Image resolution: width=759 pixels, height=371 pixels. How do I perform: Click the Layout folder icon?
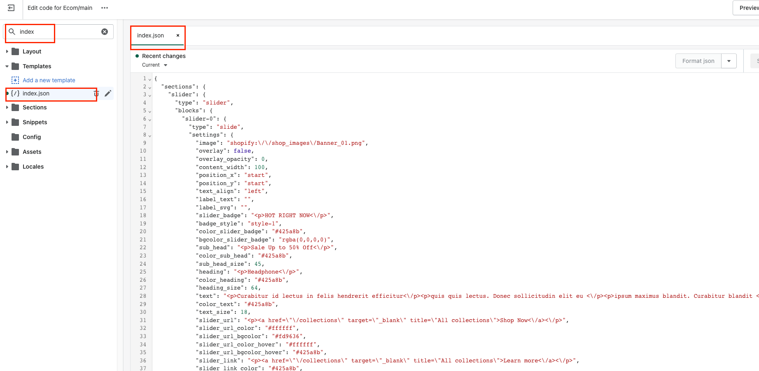pos(16,51)
